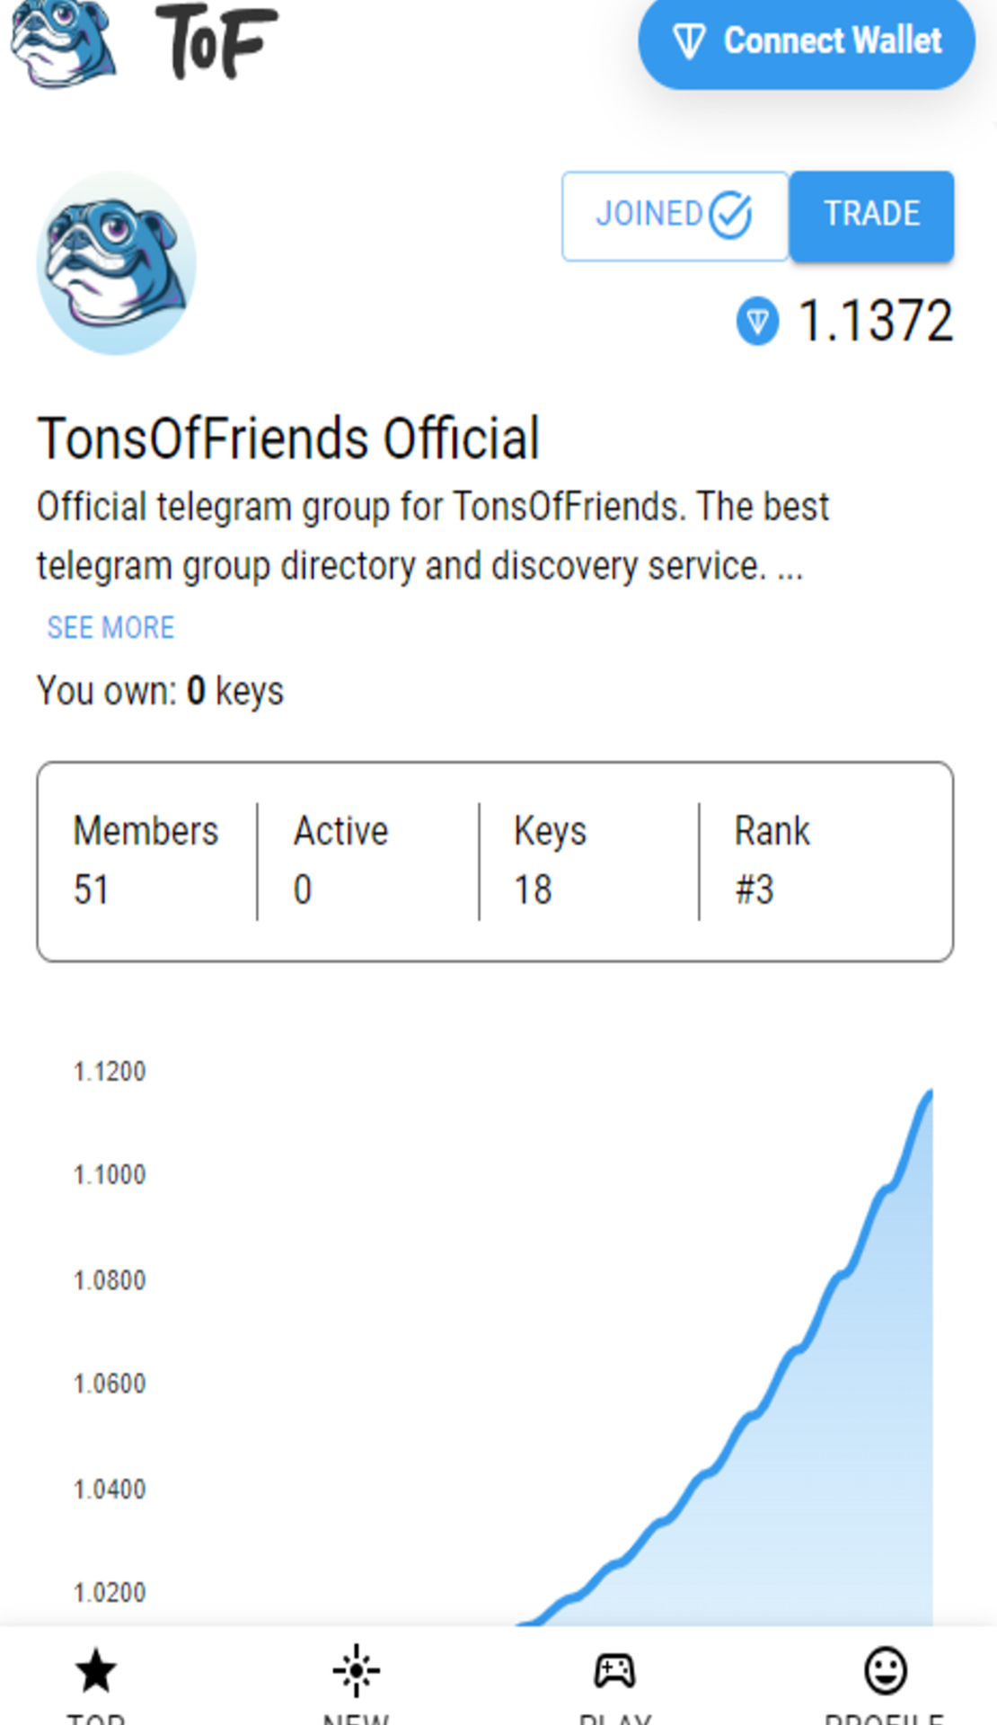Click the TON coin icon beside 1.1372
The width and height of the screenshot is (997, 1725).
click(x=757, y=321)
